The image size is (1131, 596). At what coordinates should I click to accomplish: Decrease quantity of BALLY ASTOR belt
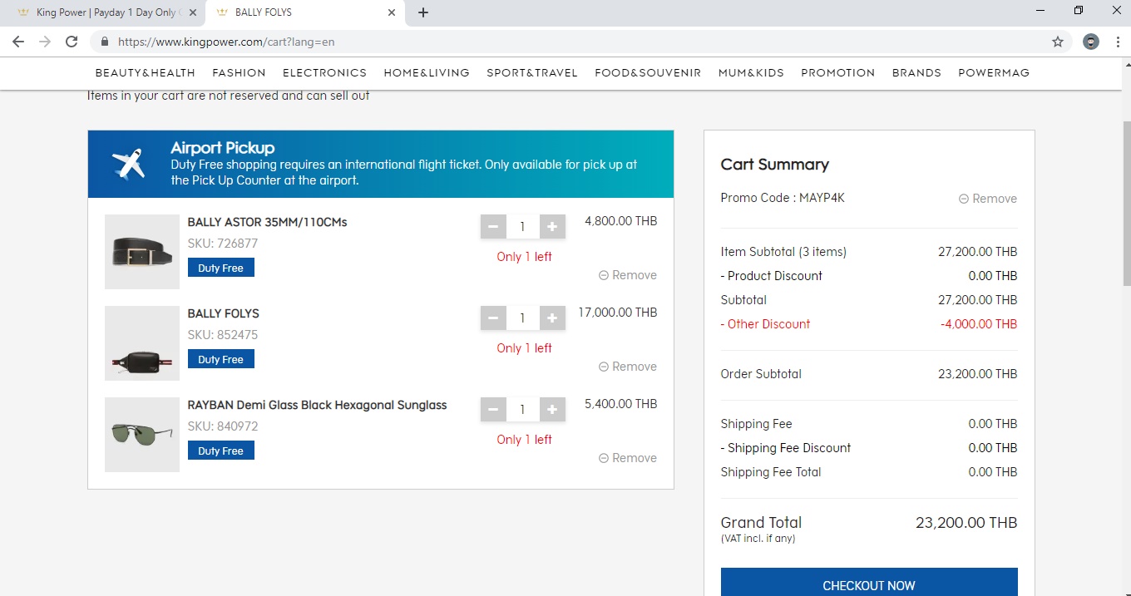tap(493, 226)
